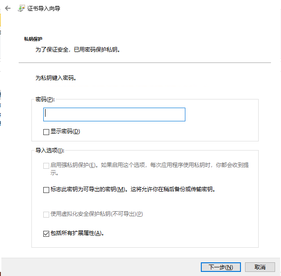Check the 标志此密钥为可导出的密钥(M) checkbox
This screenshot has width=281, height=276.
pos(46,189)
